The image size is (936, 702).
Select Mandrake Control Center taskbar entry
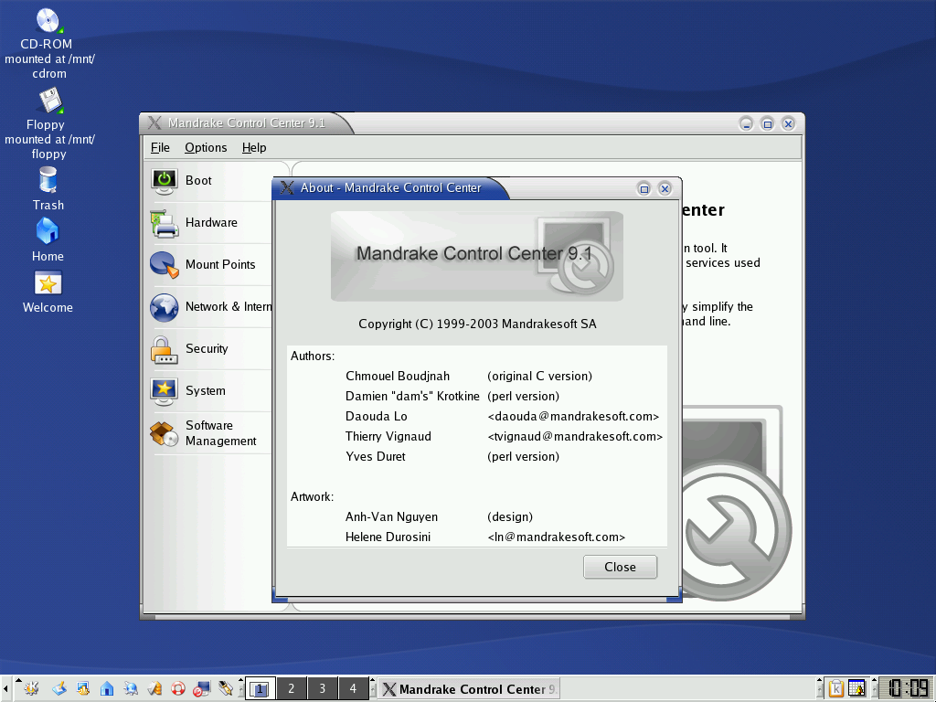pyautogui.click(x=470, y=689)
